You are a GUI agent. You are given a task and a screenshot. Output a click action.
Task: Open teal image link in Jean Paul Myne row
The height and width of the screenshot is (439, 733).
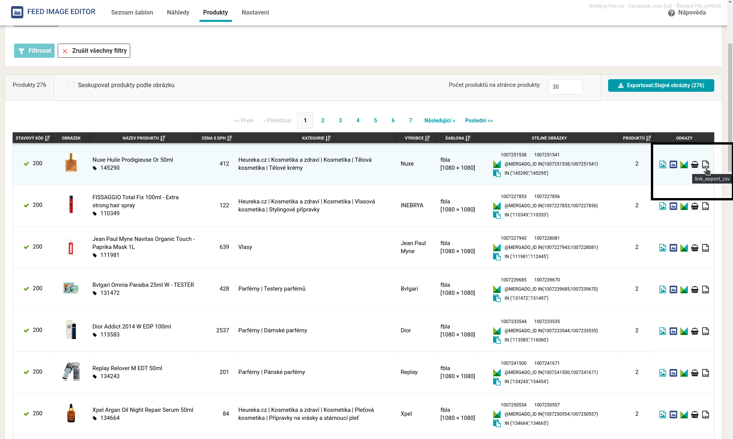tap(663, 248)
